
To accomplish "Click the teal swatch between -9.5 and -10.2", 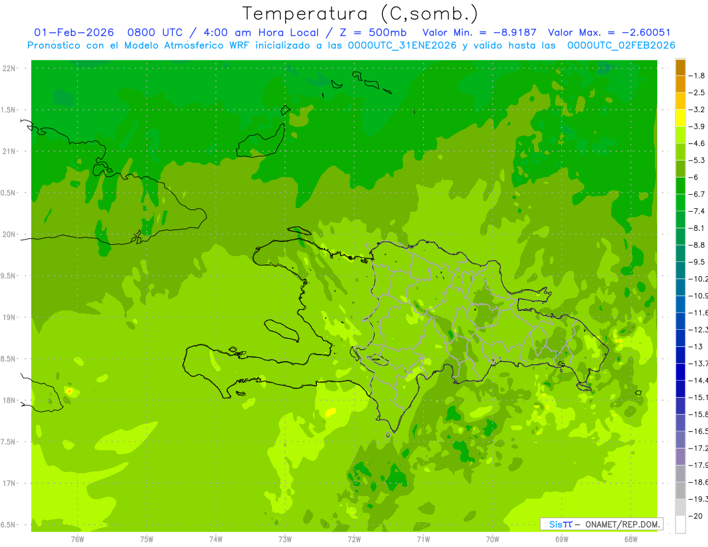I will (680, 270).
